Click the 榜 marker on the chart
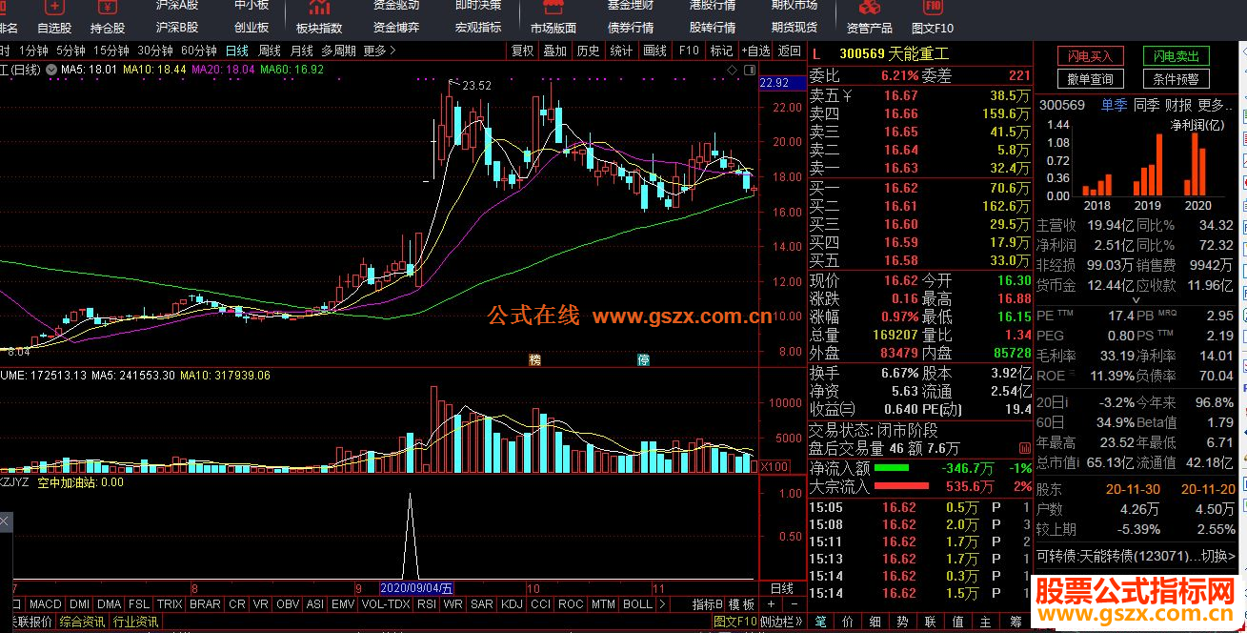 click(535, 360)
